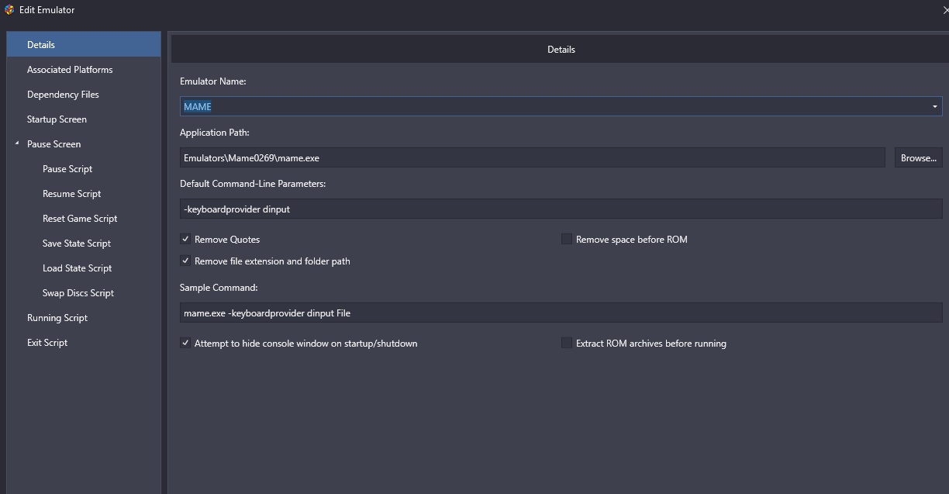Enable Remove space before ROM
Screen dimensions: 949x494
point(567,240)
